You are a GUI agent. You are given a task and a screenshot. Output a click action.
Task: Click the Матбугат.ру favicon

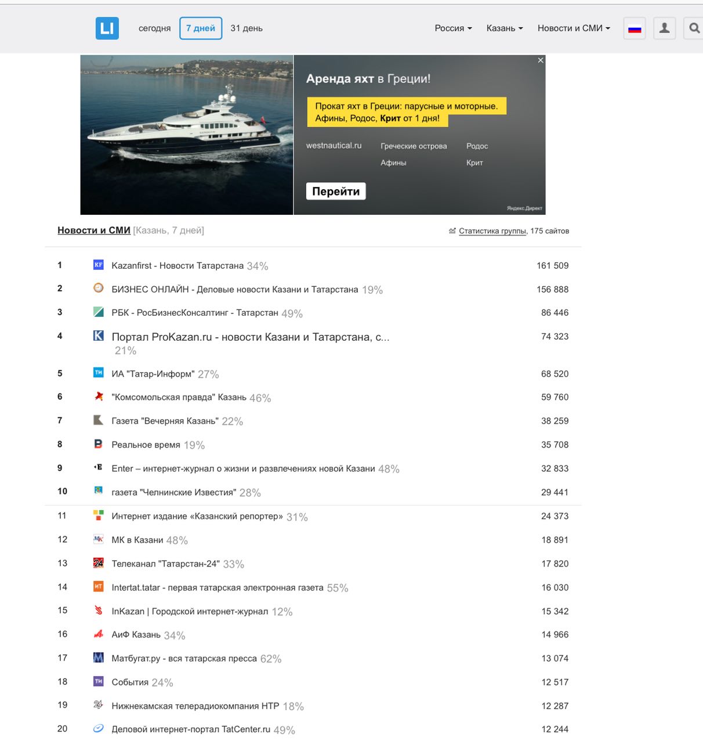pos(99,658)
